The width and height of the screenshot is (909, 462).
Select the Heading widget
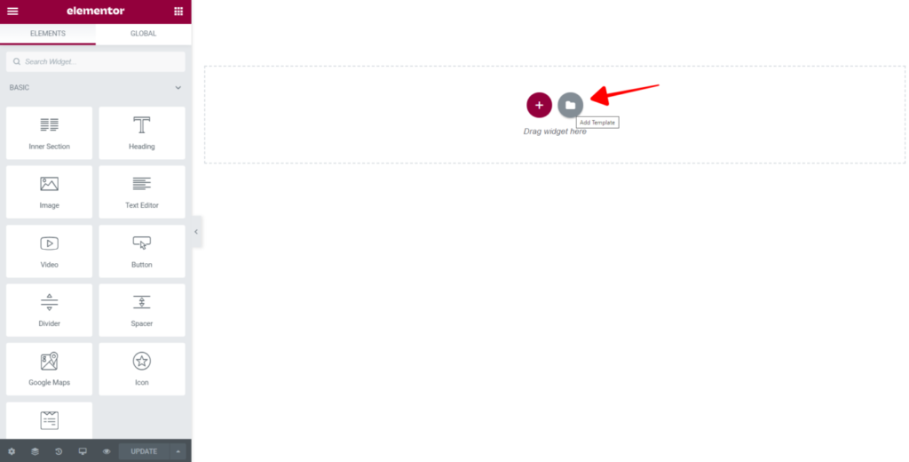click(x=142, y=133)
